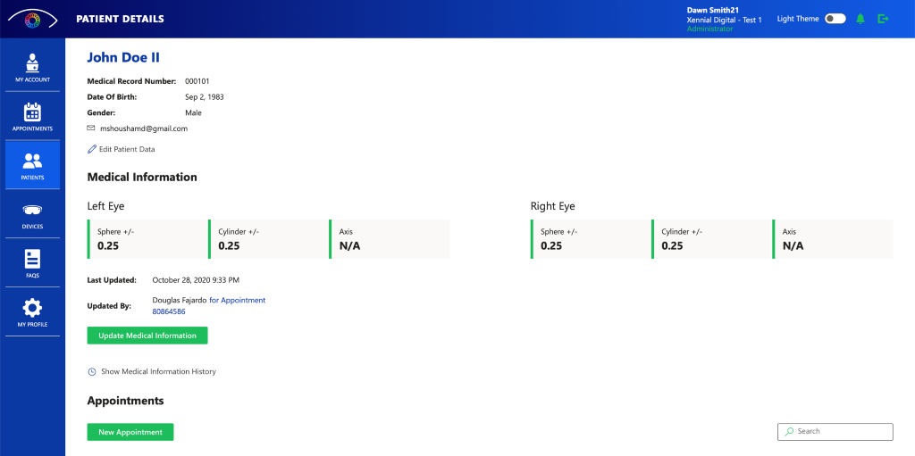Click the Gender value Male
915x456 pixels.
pyautogui.click(x=193, y=112)
